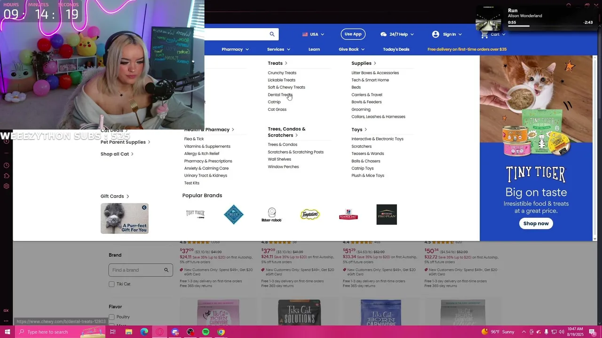Open the clock showing 10:47 AM
602x338 pixels.
click(x=575, y=332)
